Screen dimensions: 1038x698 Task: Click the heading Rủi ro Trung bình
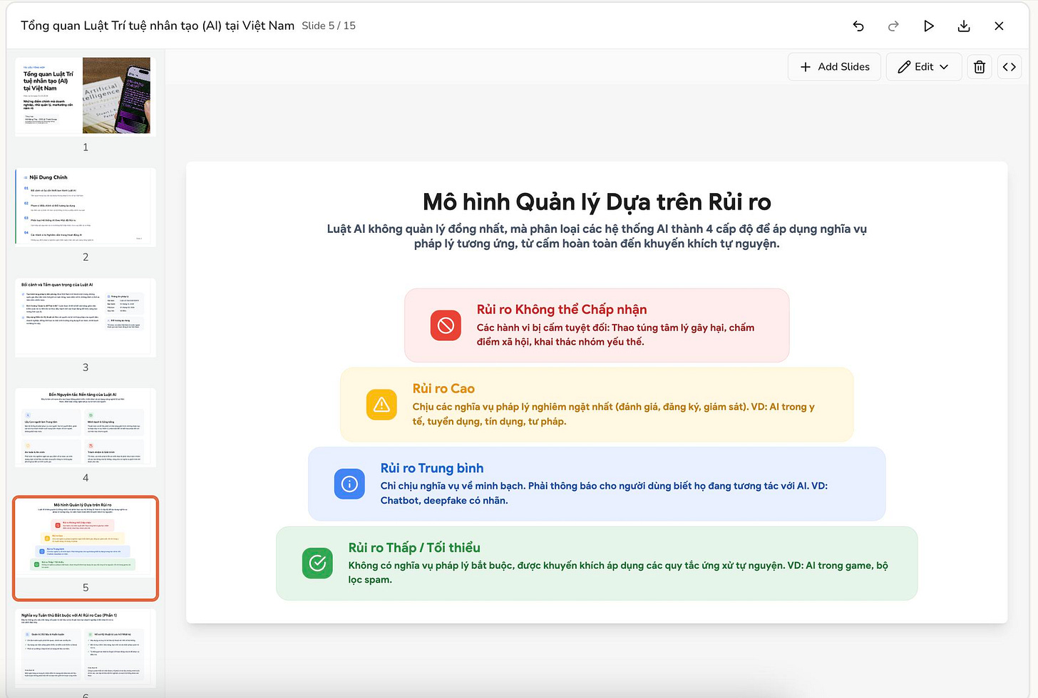pos(432,468)
